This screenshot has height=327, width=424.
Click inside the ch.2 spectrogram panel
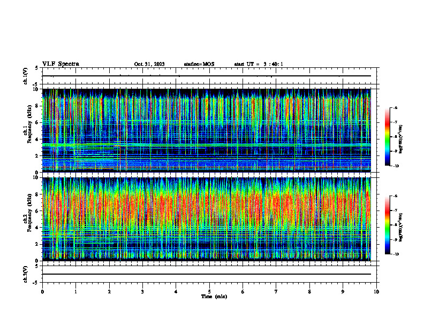coord(207,219)
